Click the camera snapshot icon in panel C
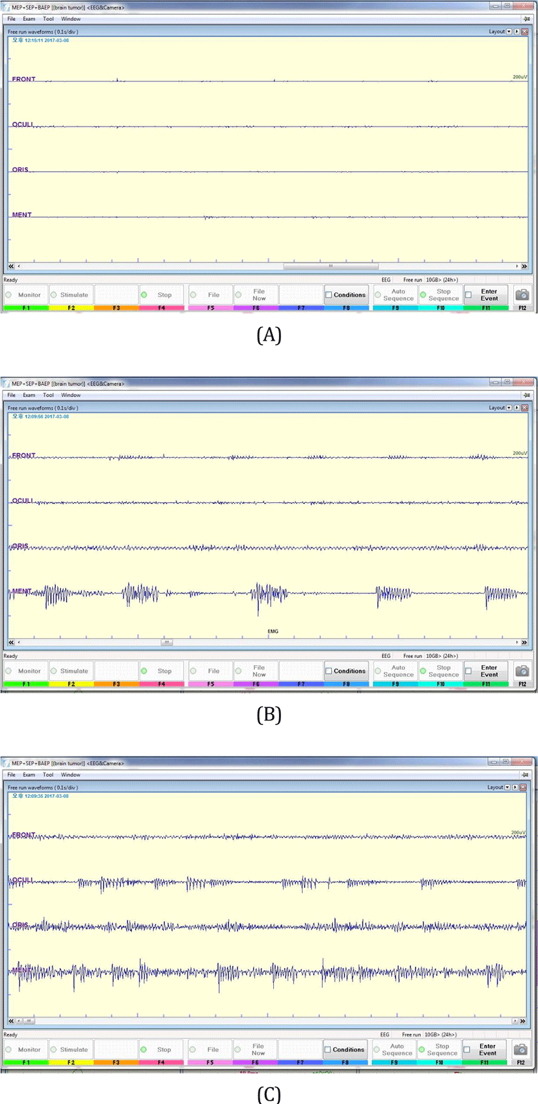Screen dimensions: 538x1104 520,1049
